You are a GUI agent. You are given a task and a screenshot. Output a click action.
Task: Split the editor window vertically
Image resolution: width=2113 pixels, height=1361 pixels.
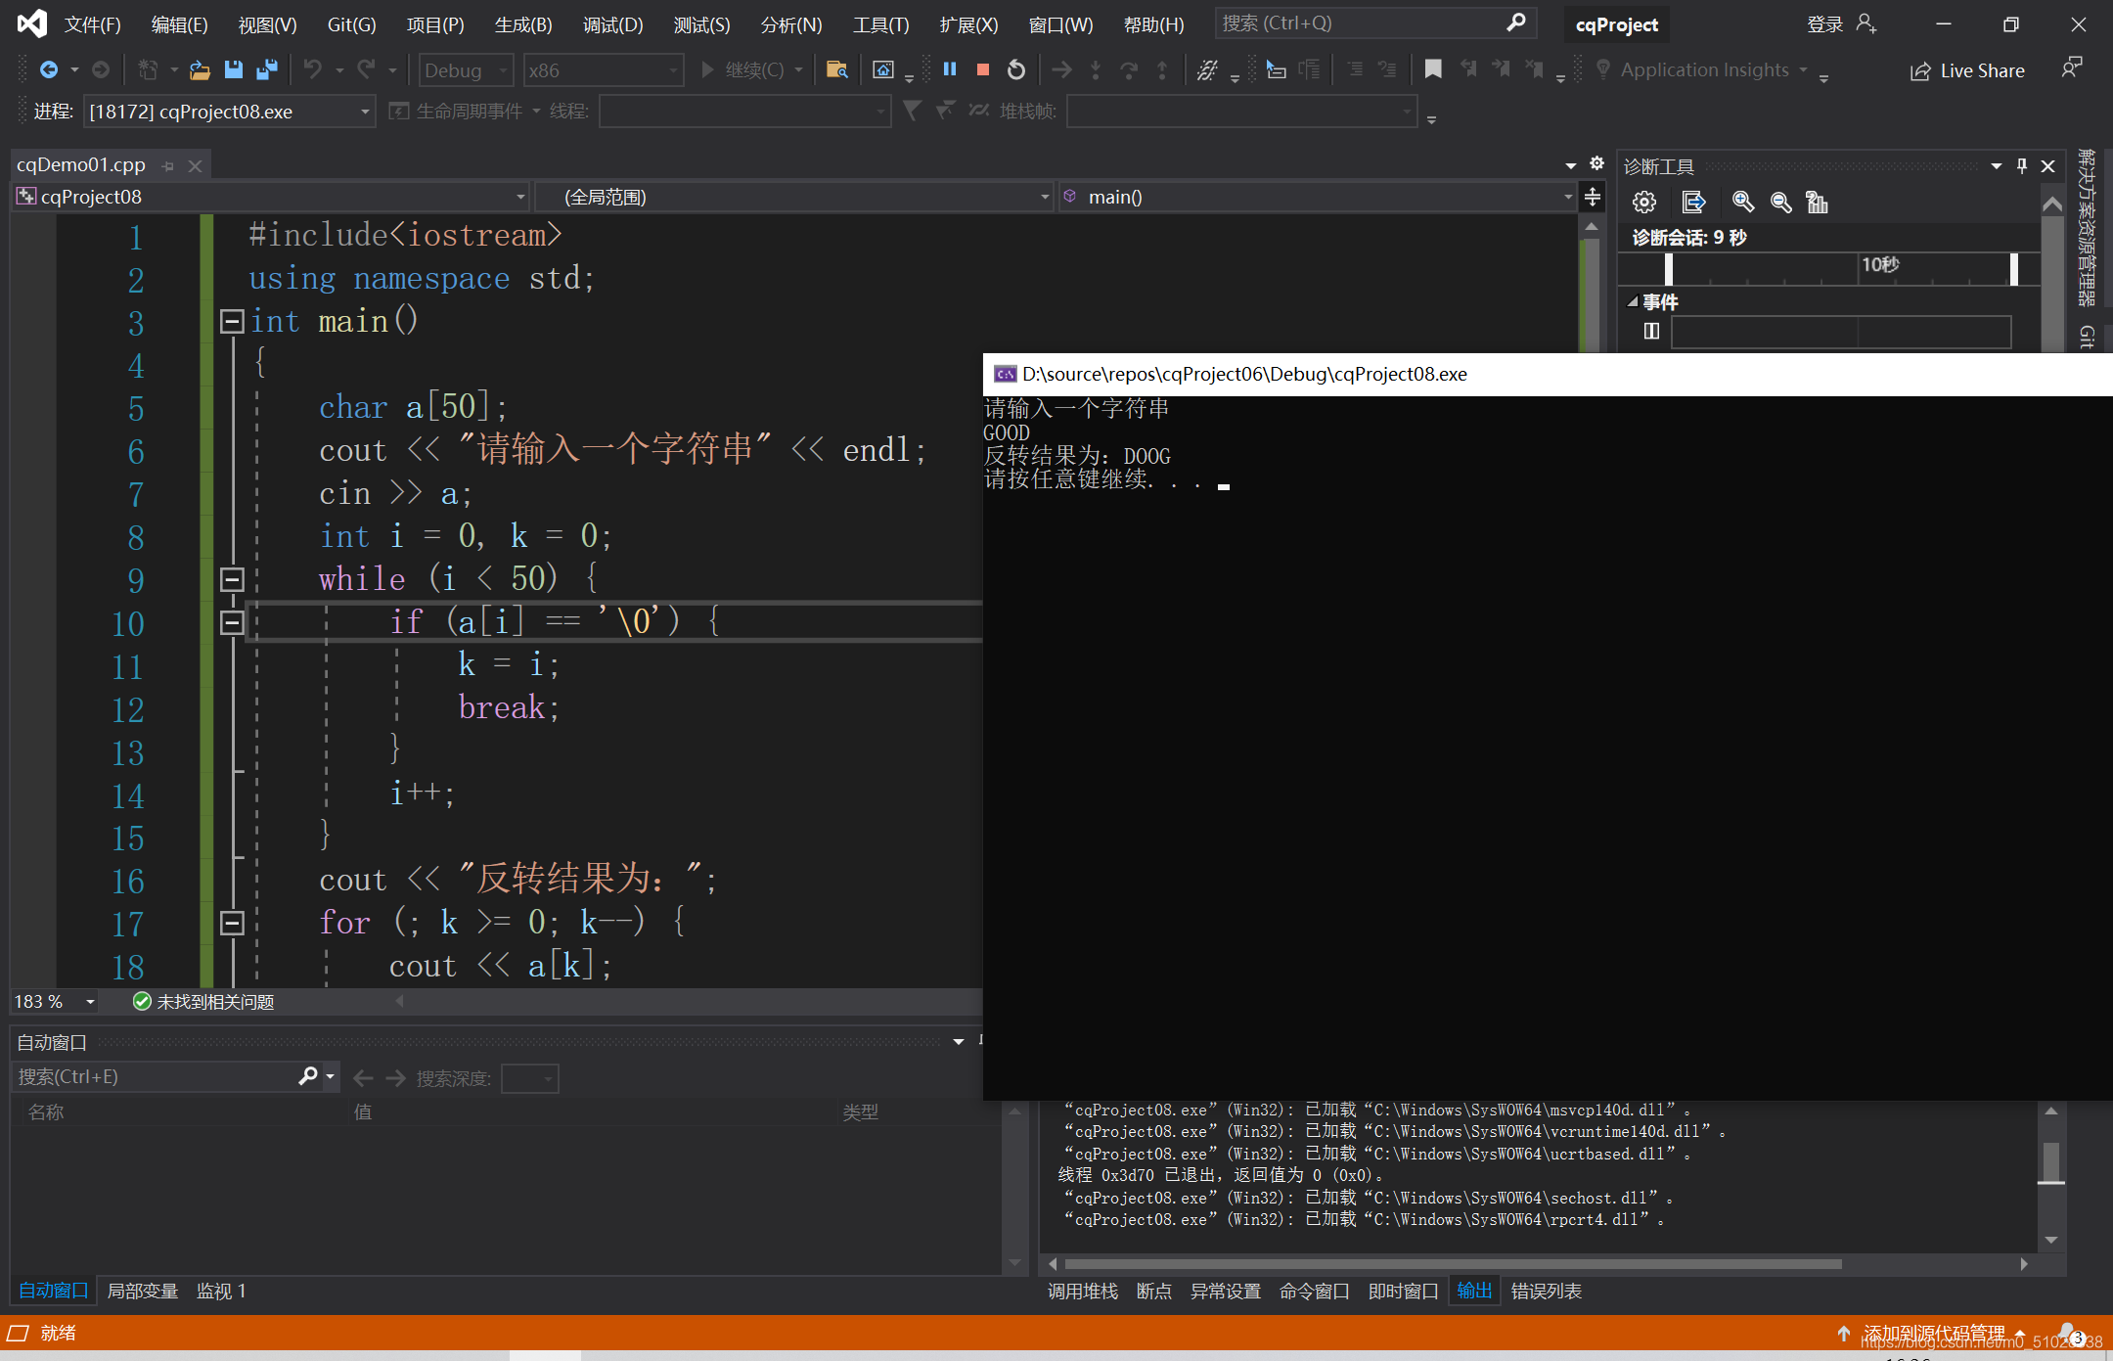tap(1593, 198)
